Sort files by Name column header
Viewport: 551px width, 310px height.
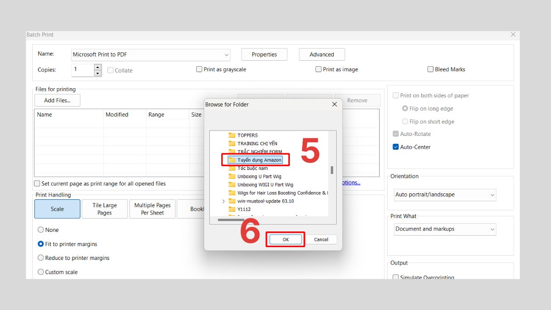(69, 115)
